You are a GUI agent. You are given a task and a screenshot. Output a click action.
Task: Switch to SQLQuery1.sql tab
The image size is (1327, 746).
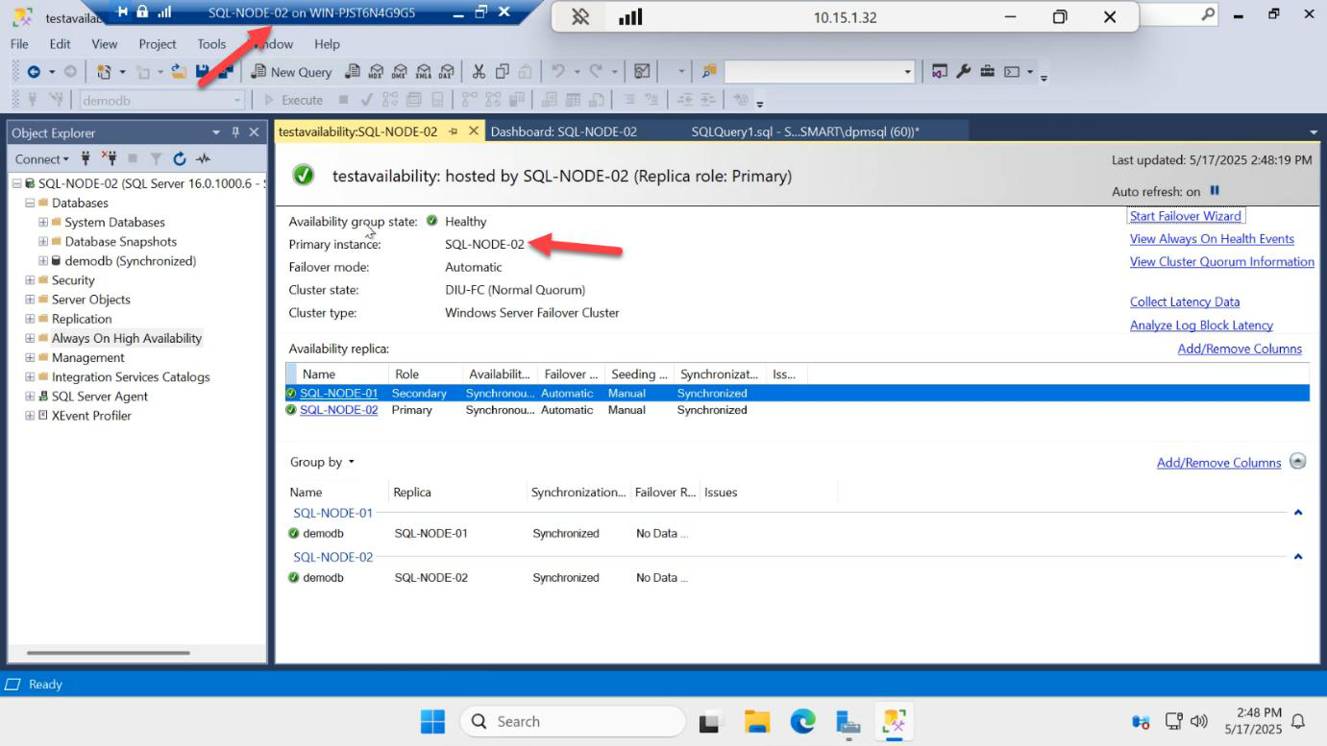click(x=805, y=132)
